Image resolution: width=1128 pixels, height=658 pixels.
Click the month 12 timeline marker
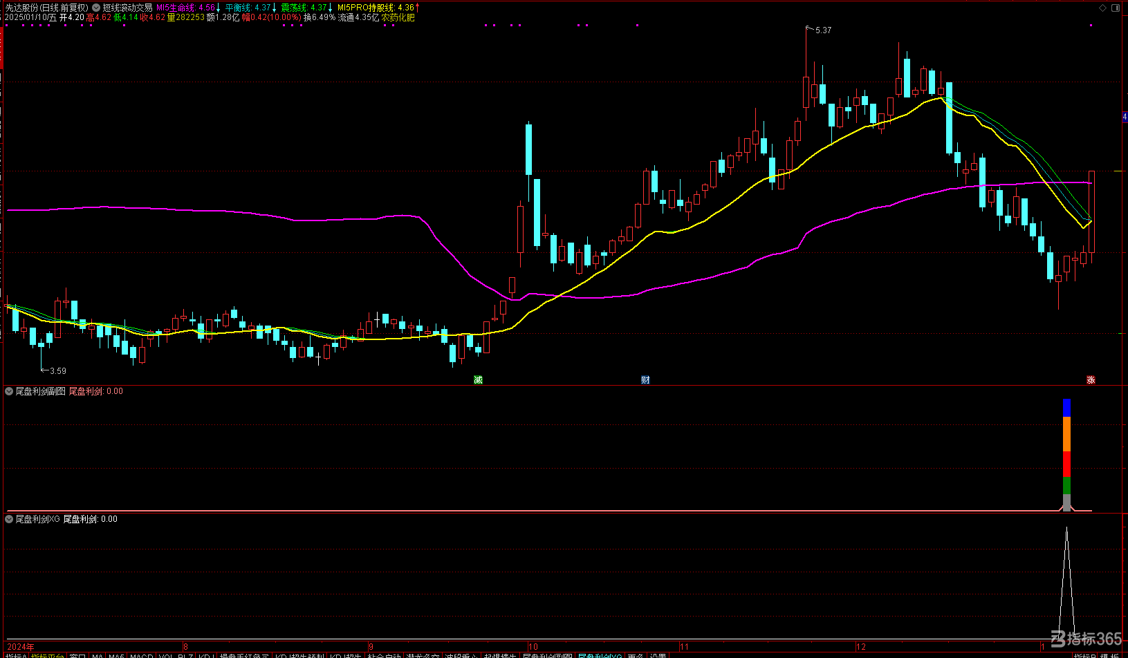[x=861, y=647]
